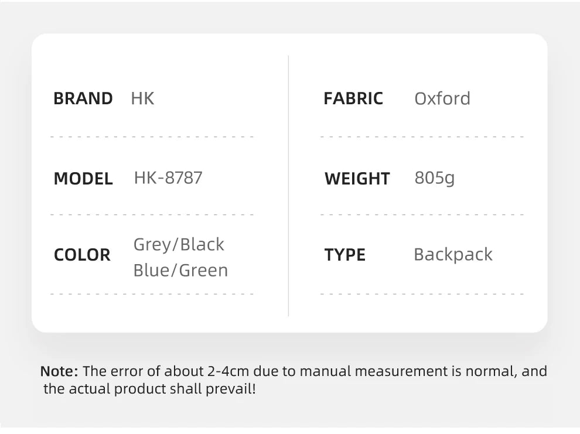
Task: Select the Grey/Black color text
Action: (x=179, y=244)
